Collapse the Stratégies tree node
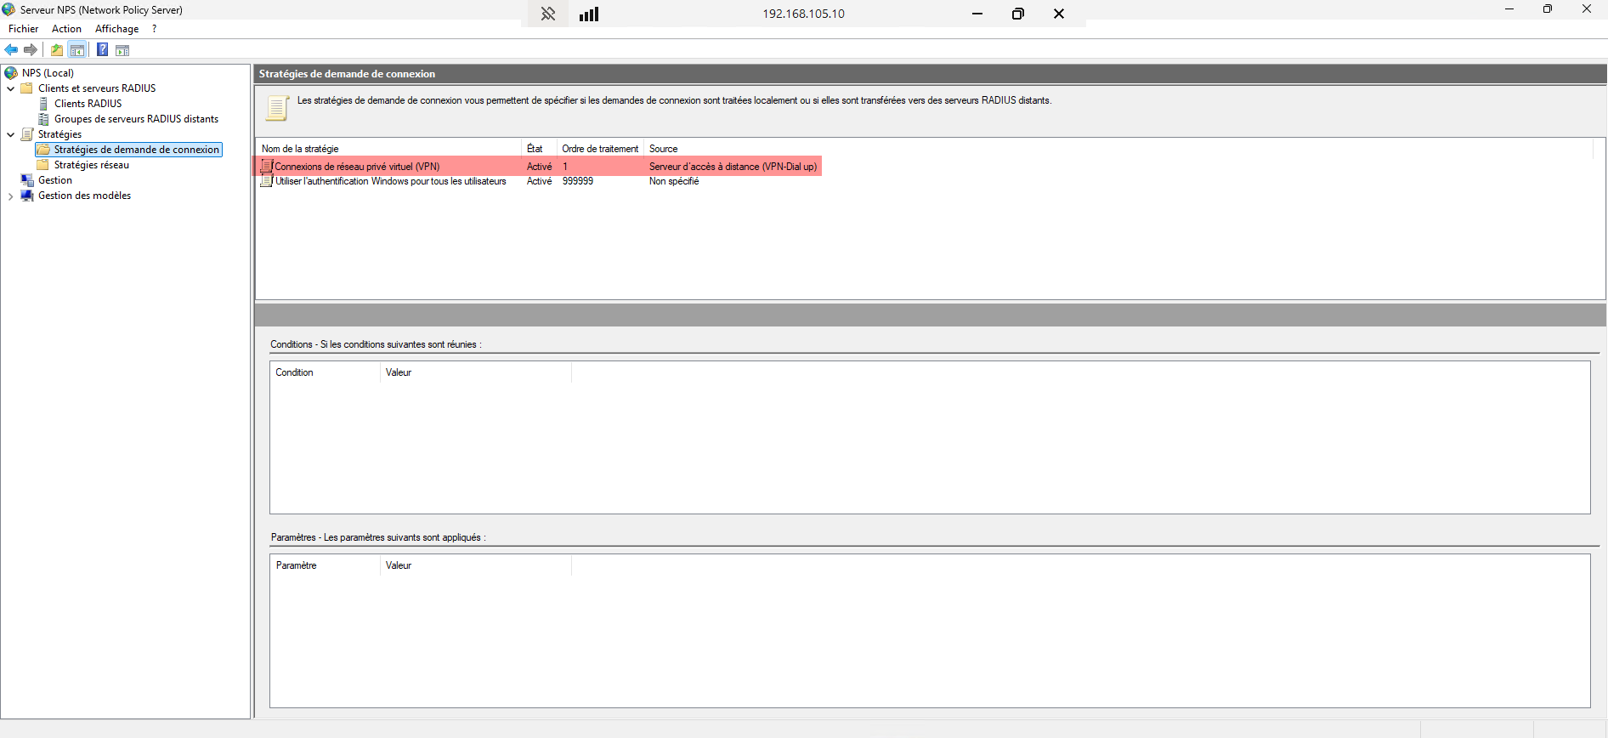Screen dimensions: 1608x738 click(10, 134)
